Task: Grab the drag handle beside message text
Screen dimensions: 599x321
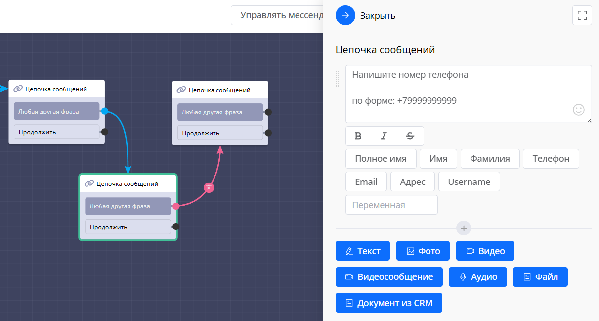Action: click(x=338, y=79)
